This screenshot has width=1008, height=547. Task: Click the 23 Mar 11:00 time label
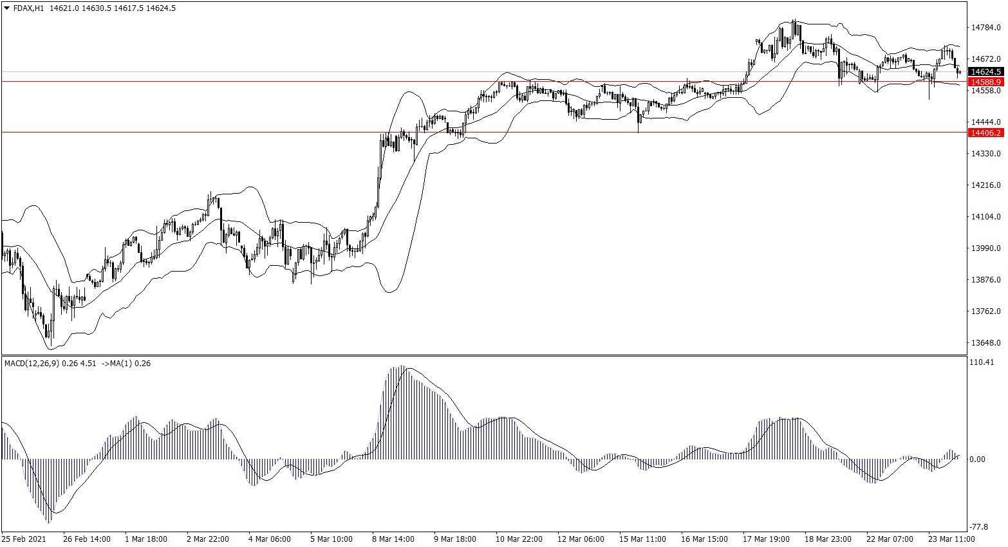tap(951, 539)
